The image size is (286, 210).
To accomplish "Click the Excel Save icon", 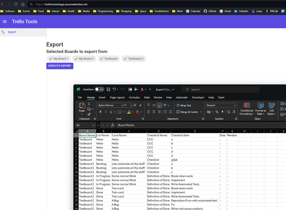I will coord(108,89).
